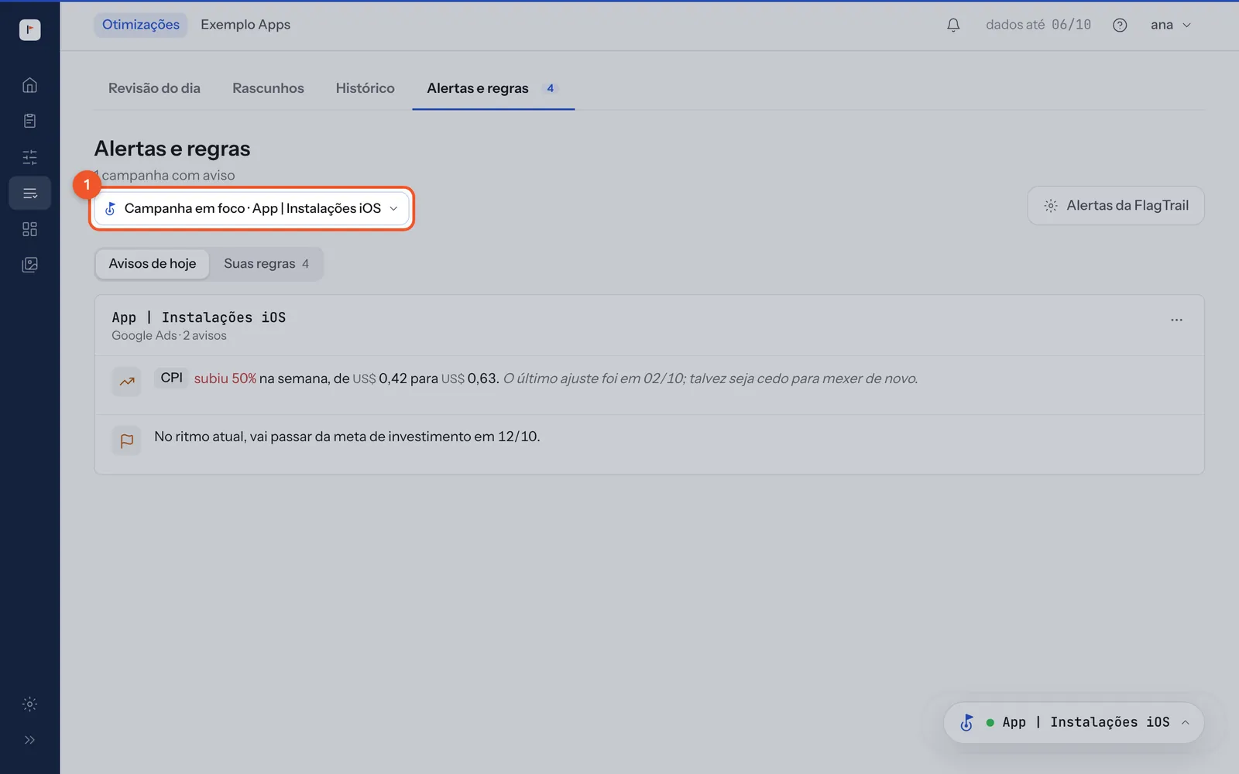
Task: Click Otimizações in top bar
Action: [141, 25]
